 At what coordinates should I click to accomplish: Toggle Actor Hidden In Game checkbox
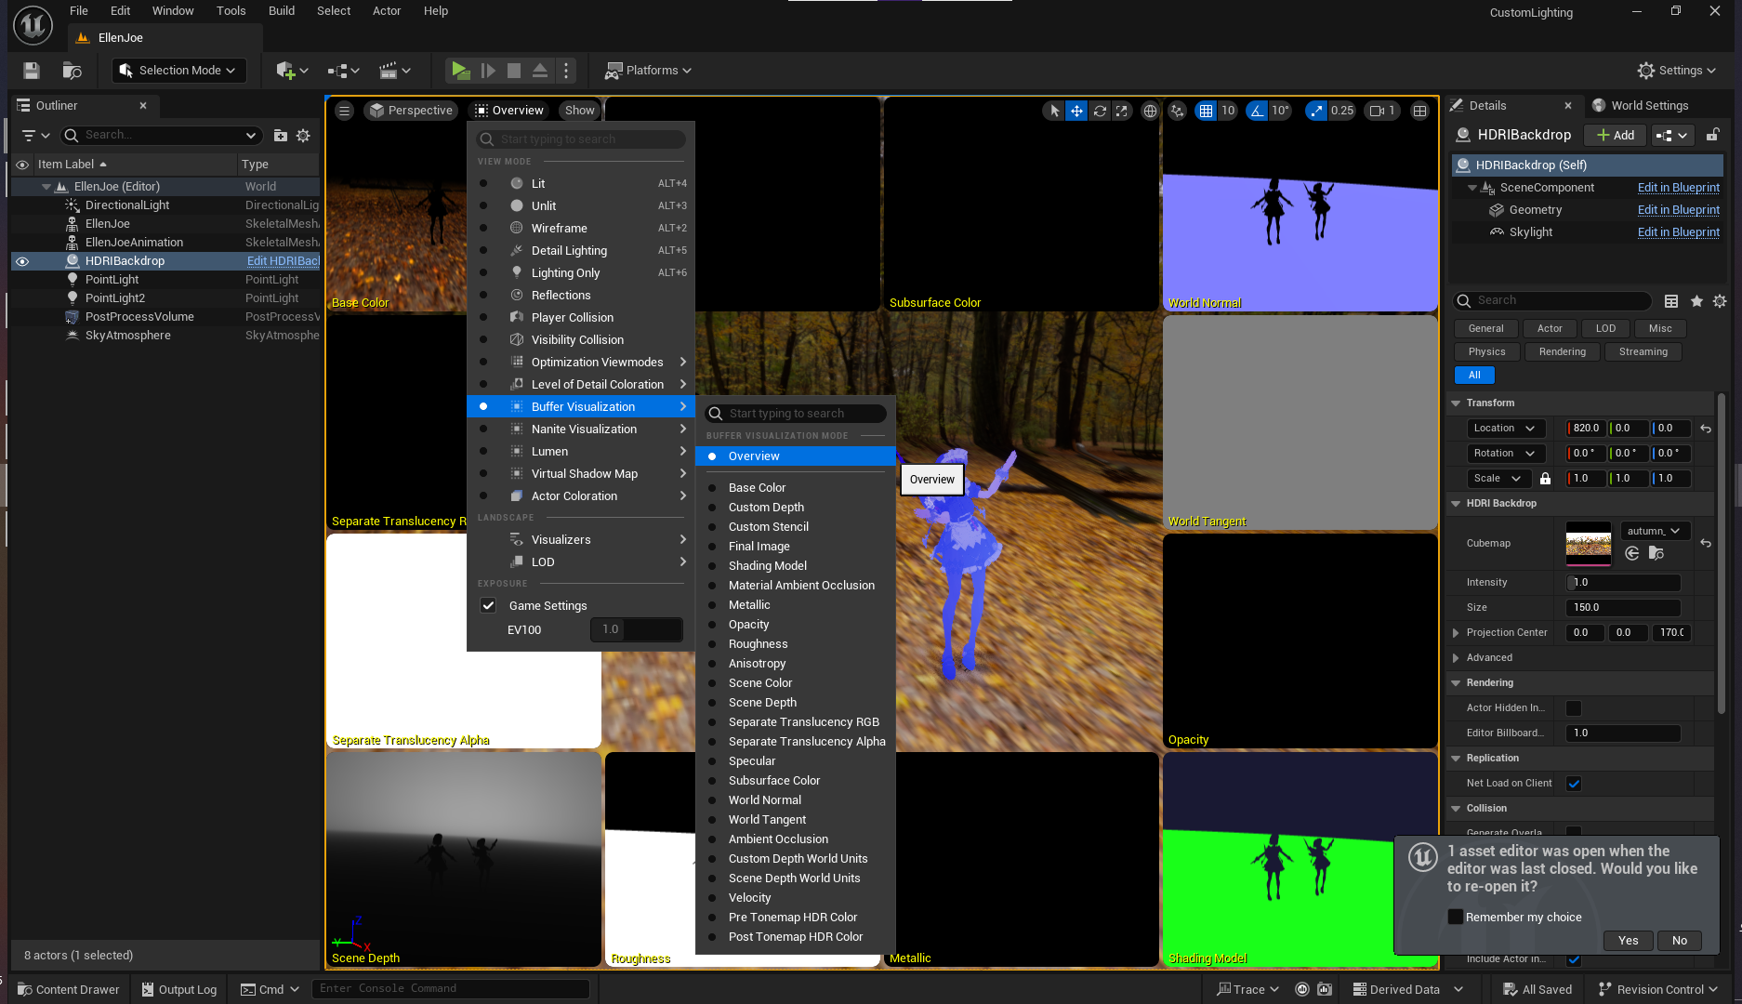click(x=1574, y=708)
